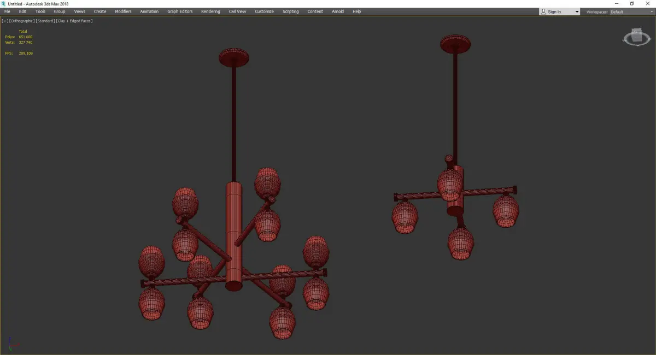Expand the Sign In dropdown arrow

(x=577, y=11)
